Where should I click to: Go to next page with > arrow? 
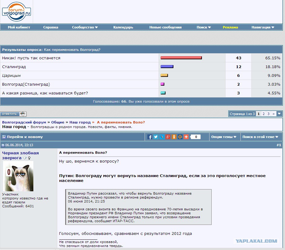point(273,114)
